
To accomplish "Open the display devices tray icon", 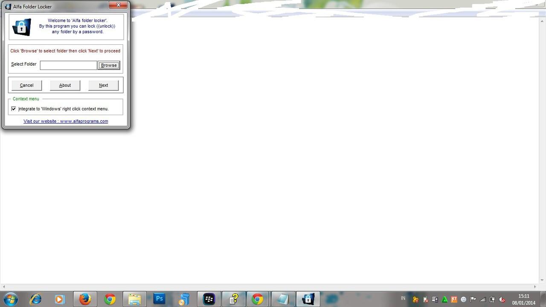I will [435, 299].
